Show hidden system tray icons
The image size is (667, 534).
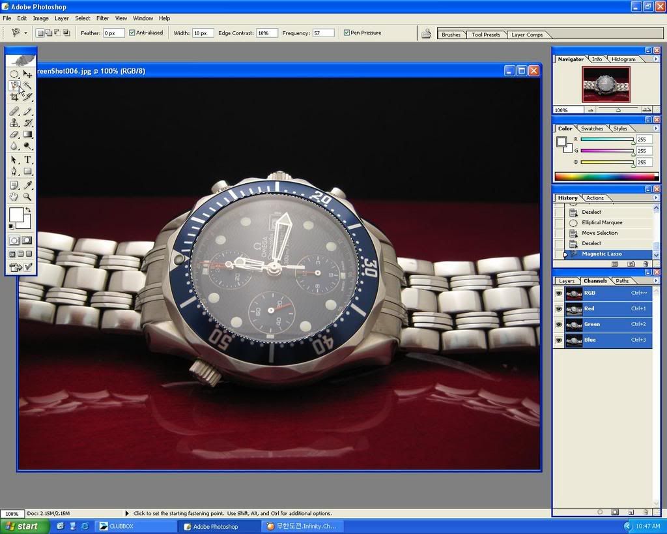(x=628, y=526)
